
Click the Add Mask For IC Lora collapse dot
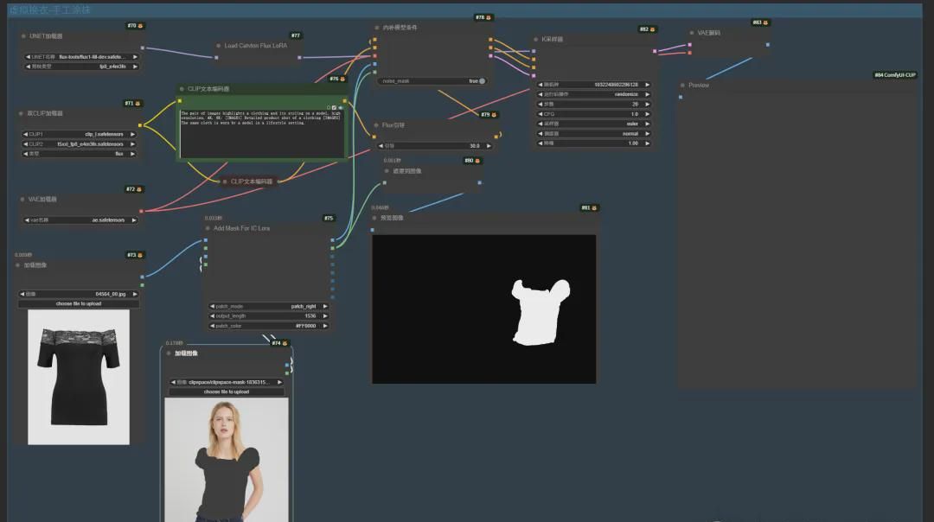(x=208, y=228)
